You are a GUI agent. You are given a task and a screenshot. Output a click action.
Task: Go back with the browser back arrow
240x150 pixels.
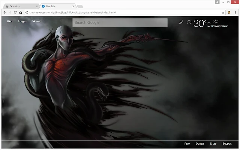(x=5, y=12)
